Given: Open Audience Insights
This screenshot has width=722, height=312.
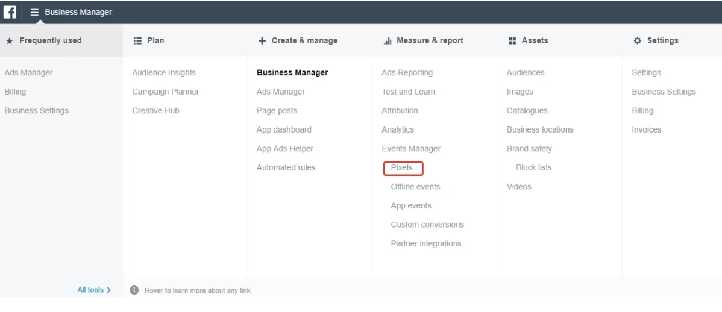Looking at the screenshot, I should click(x=164, y=73).
